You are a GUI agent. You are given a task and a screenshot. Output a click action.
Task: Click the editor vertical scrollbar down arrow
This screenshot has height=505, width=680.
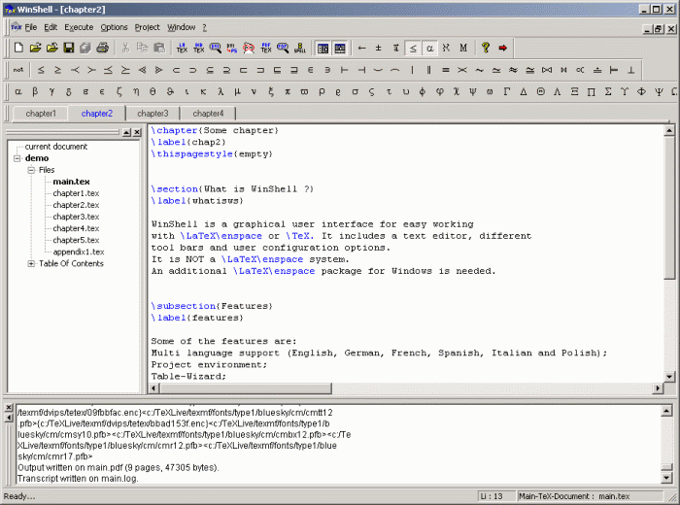669,377
